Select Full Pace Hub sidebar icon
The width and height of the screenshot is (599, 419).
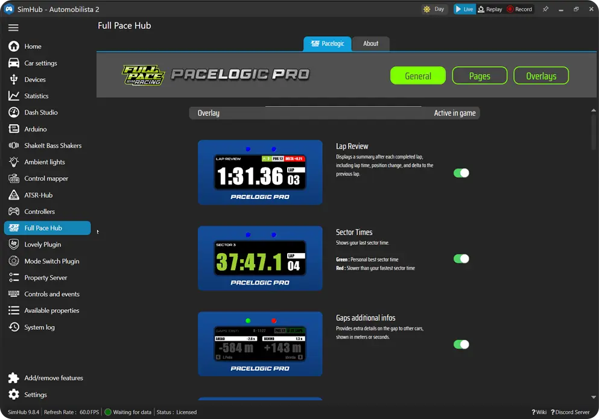point(14,228)
